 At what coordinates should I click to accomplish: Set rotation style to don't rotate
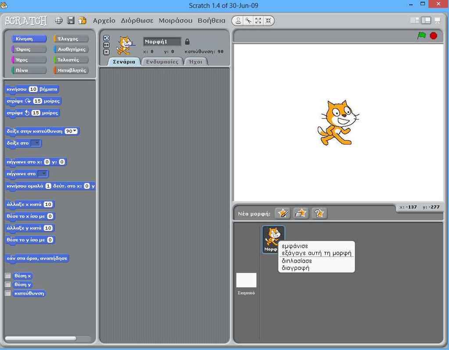tap(106, 52)
